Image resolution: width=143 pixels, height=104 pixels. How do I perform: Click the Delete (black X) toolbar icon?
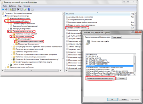[18, 9]
